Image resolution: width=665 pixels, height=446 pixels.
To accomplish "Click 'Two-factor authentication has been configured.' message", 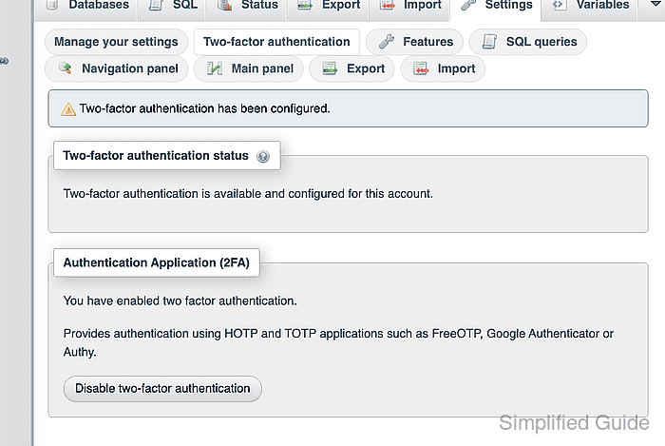I will click(x=204, y=108).
